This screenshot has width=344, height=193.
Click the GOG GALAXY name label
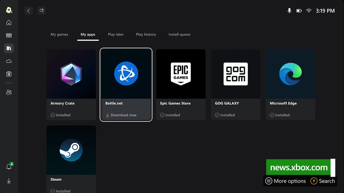[x=227, y=103]
